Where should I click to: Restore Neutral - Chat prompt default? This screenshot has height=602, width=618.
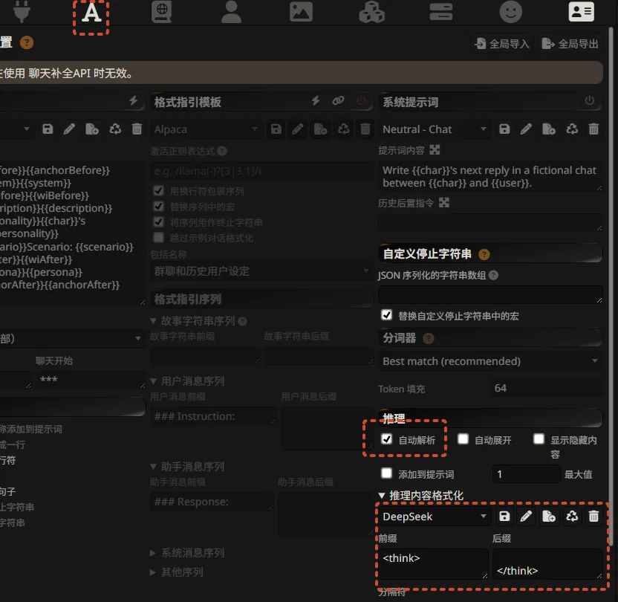[572, 129]
